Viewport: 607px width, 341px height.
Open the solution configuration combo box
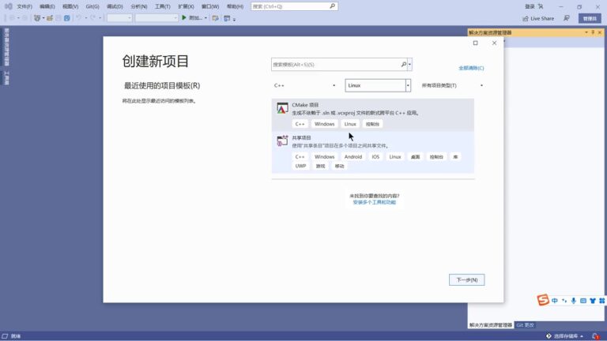[x=119, y=18]
